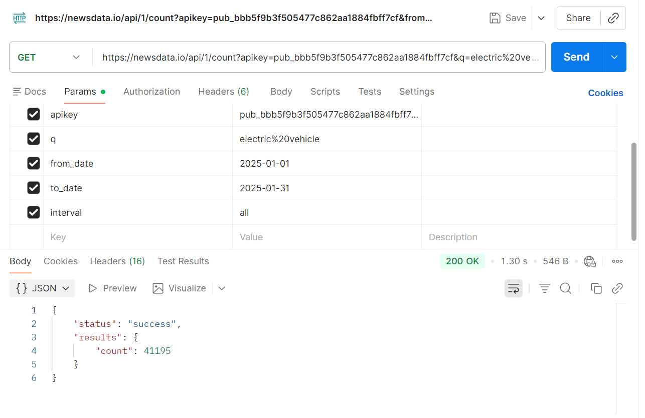Open the Headers (16) response tab
Image resolution: width=645 pixels, height=418 pixels.
click(117, 261)
